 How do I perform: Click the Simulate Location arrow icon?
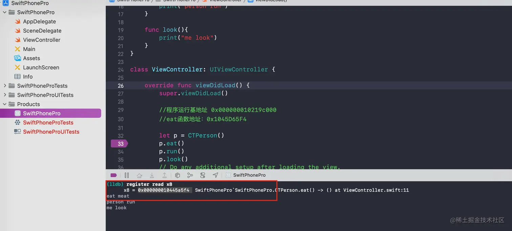[215, 175]
